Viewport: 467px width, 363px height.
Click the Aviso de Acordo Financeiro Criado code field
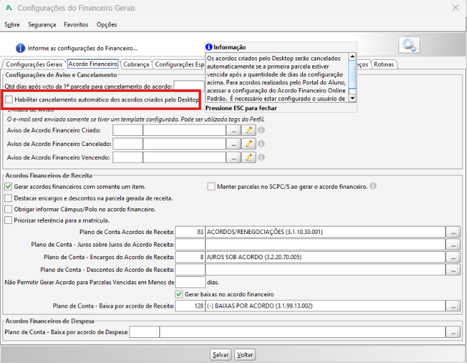click(x=128, y=130)
